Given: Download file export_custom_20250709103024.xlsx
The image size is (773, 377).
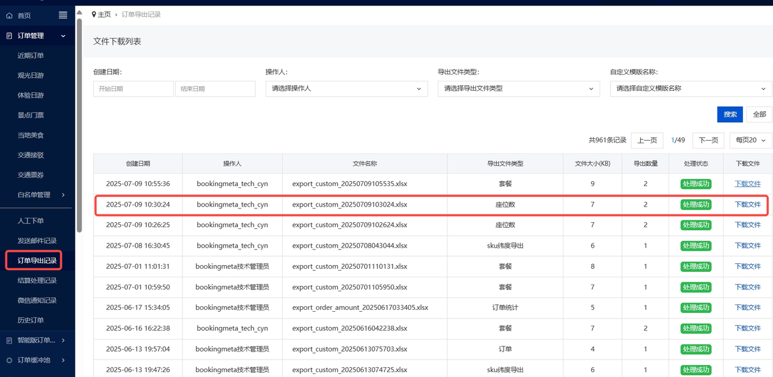Looking at the screenshot, I should point(748,204).
